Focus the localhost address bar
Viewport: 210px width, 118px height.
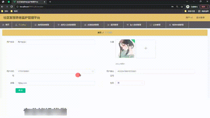(x=94, y=7)
